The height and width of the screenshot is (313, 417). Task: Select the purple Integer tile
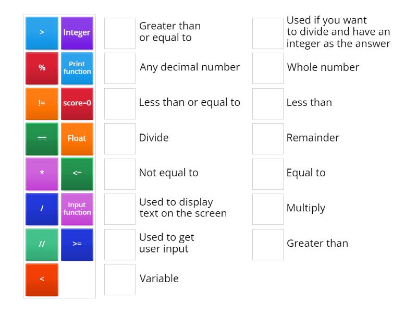[77, 33]
